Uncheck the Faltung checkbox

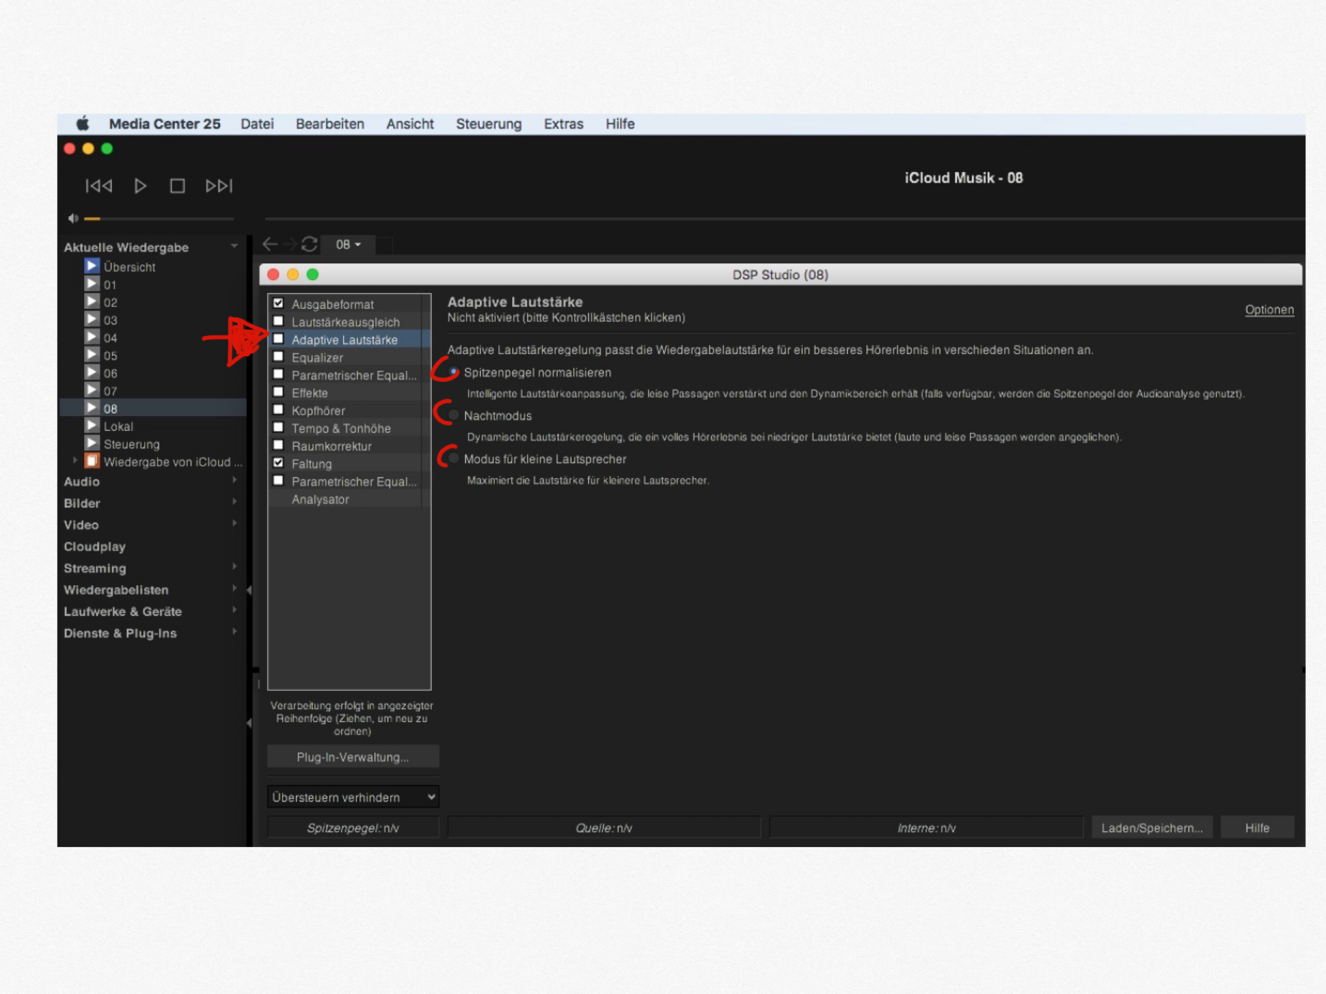278,463
